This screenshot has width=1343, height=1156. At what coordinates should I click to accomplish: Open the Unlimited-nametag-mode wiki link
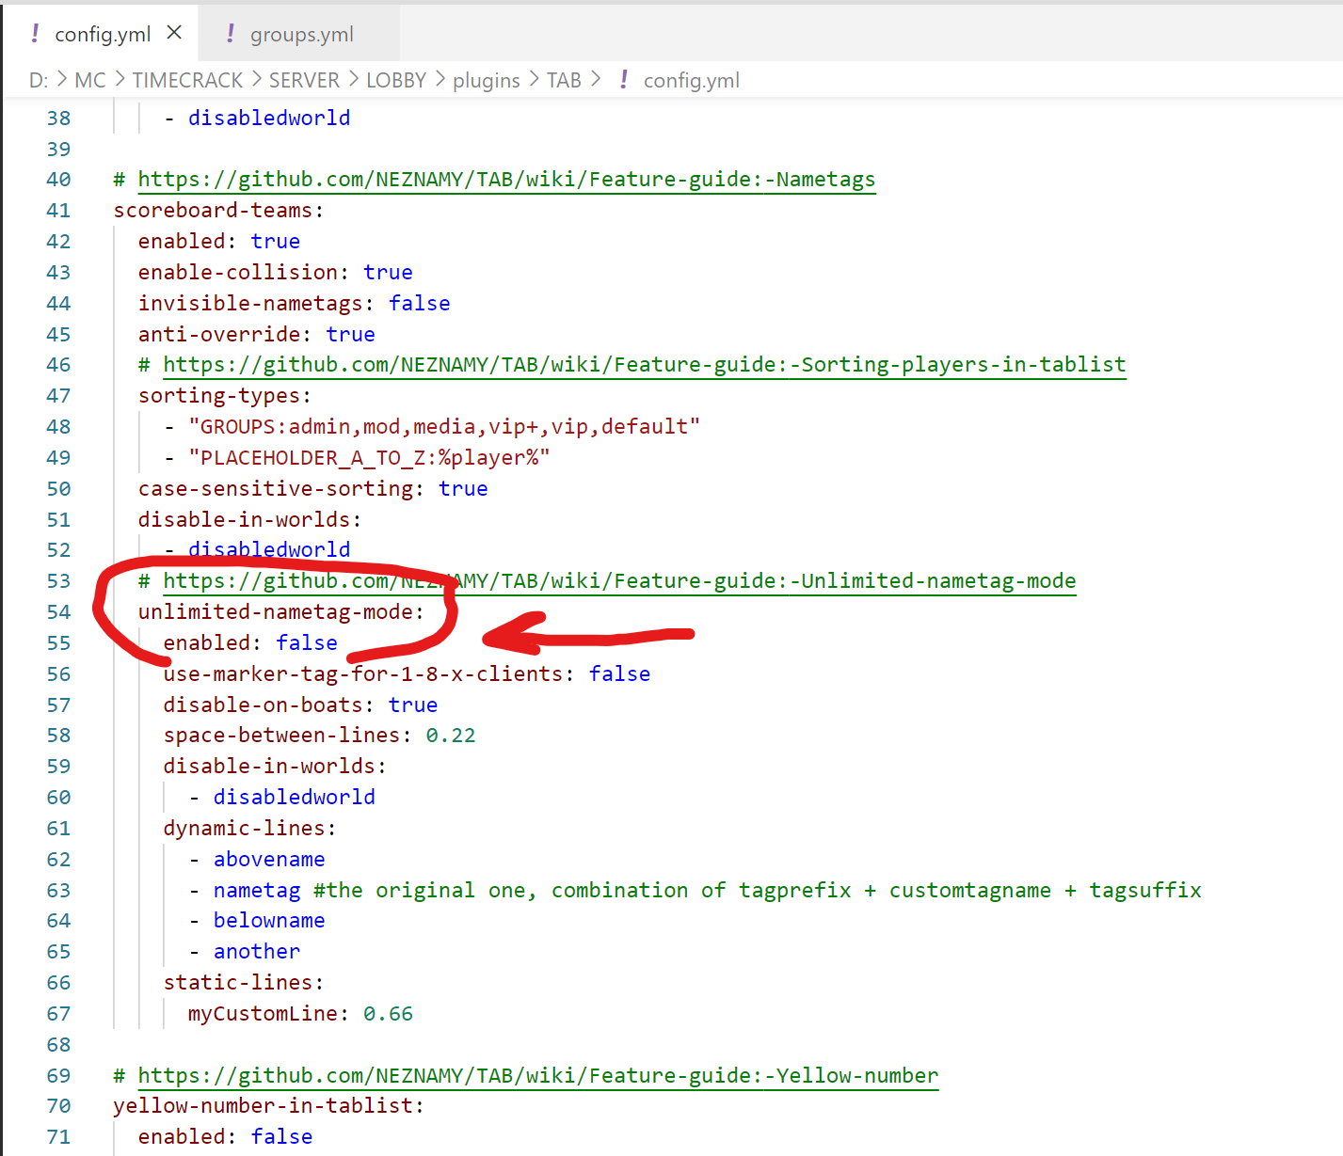click(x=619, y=580)
